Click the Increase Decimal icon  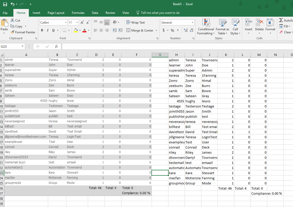(x=186, y=30)
